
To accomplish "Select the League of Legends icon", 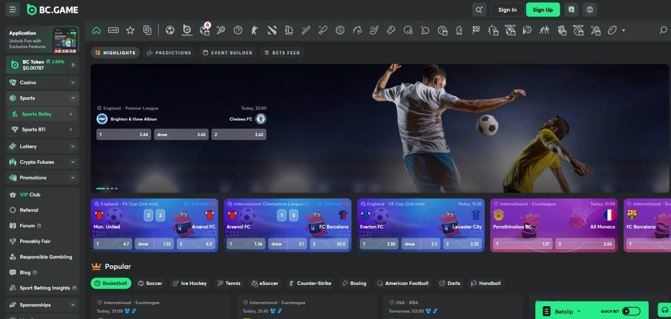I will pyautogui.click(x=289, y=30).
